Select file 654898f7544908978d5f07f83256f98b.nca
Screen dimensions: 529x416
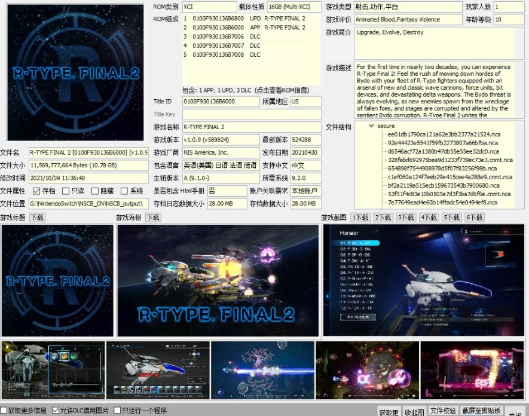pyautogui.click(x=443, y=169)
